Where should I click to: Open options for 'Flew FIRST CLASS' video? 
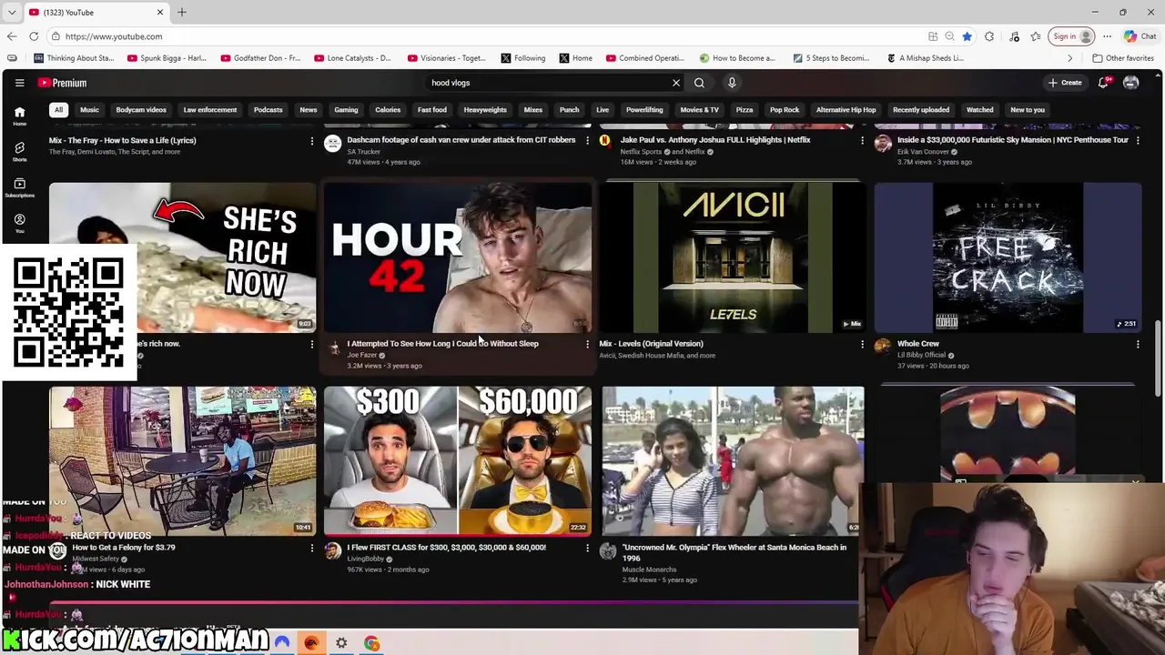coord(587,549)
